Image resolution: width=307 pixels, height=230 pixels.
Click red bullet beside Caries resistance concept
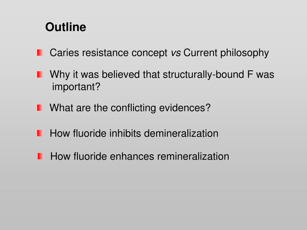coord(40,53)
